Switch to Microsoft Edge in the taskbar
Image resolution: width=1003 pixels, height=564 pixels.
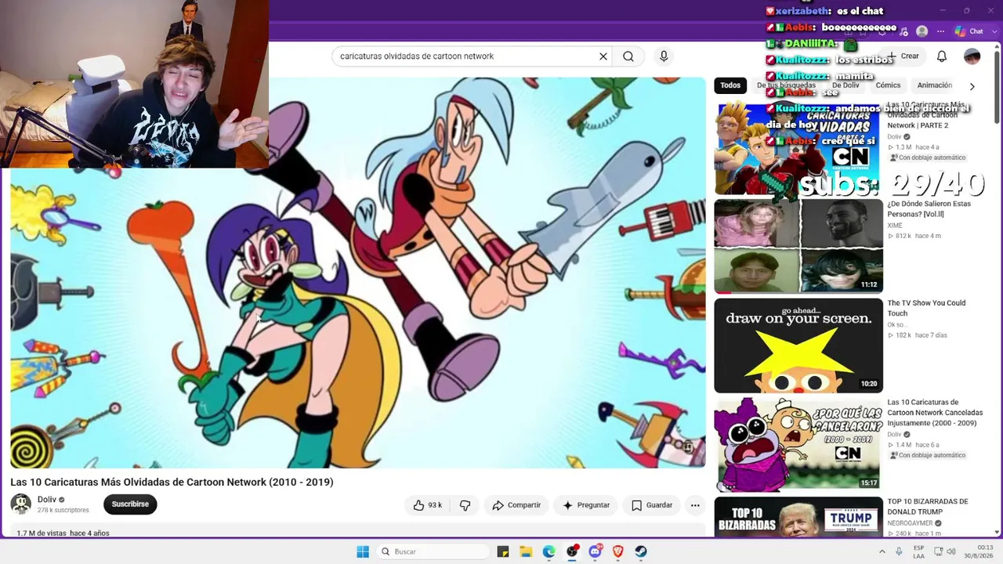click(x=549, y=551)
